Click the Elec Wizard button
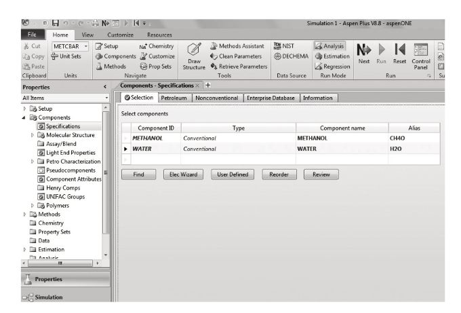Image resolution: width=461 pixels, height=313 pixels. [x=184, y=174]
